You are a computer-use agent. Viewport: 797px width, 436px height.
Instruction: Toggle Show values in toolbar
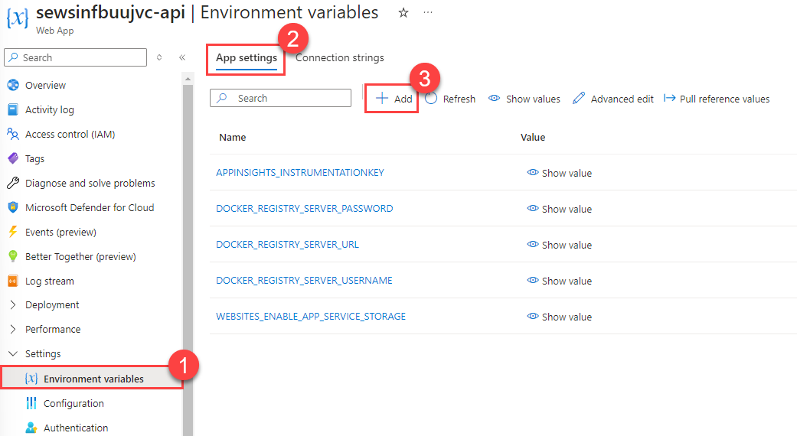pyautogui.click(x=524, y=99)
